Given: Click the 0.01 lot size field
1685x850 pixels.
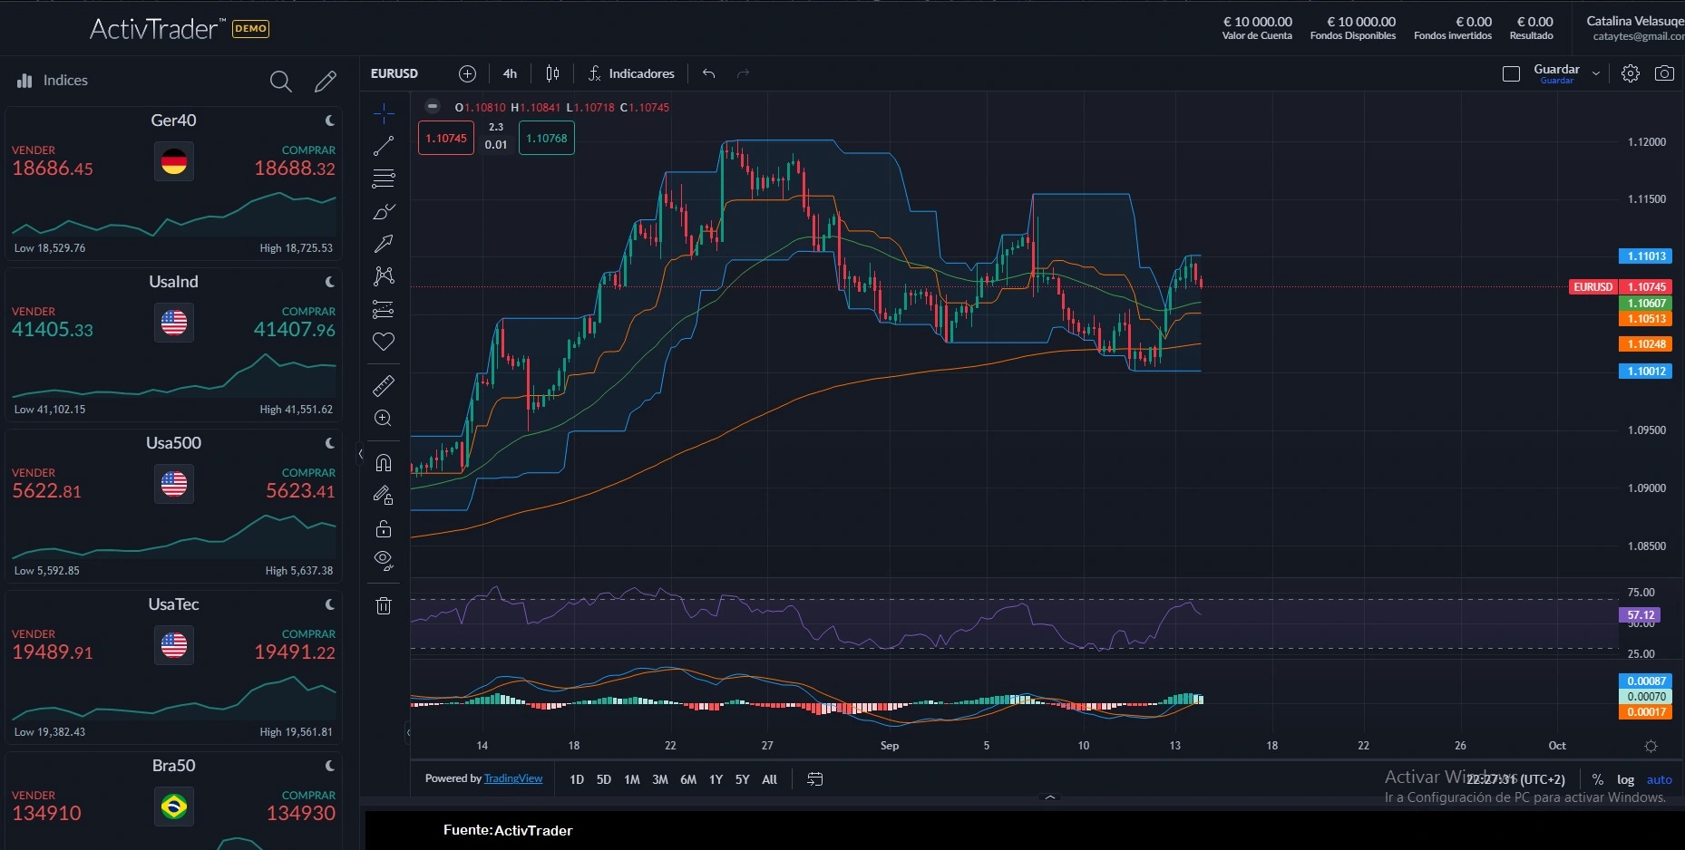Looking at the screenshot, I should click(496, 145).
